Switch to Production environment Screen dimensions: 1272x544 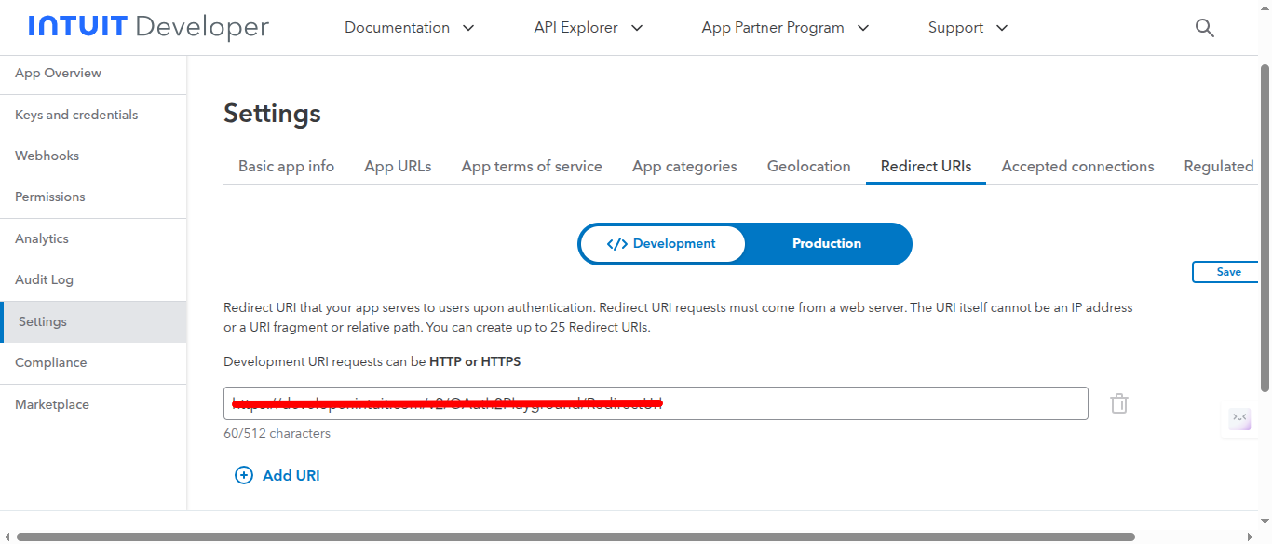point(827,244)
